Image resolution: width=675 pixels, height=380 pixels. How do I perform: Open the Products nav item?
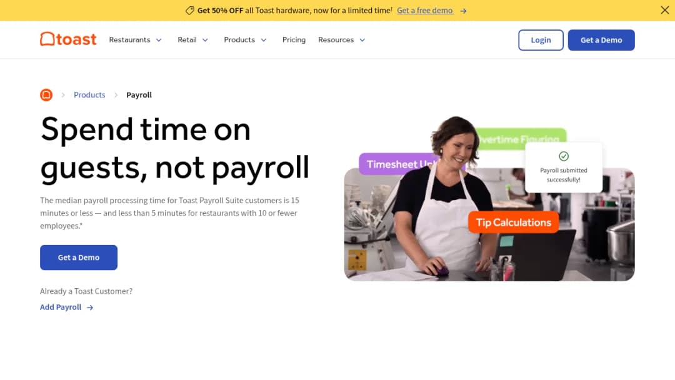(239, 39)
